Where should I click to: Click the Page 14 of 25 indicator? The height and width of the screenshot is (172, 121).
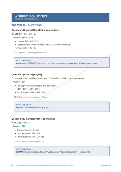[x=106, y=165]
